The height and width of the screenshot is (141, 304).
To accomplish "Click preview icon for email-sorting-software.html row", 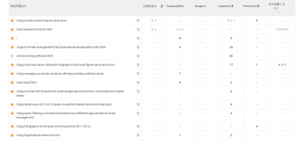I will (x=138, y=56).
